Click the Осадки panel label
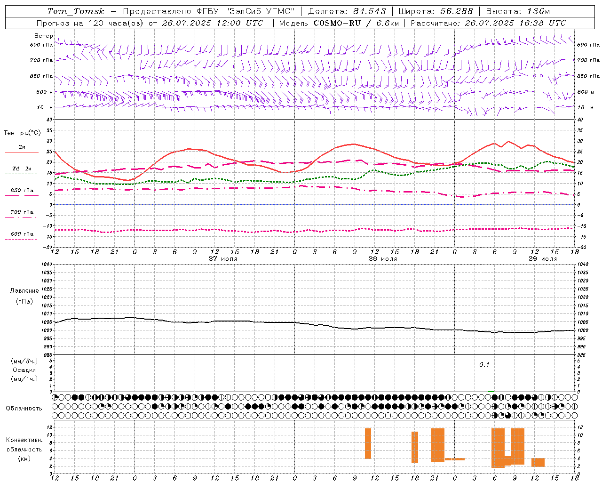Image resolution: width=602 pixels, height=482 pixels. [24, 370]
